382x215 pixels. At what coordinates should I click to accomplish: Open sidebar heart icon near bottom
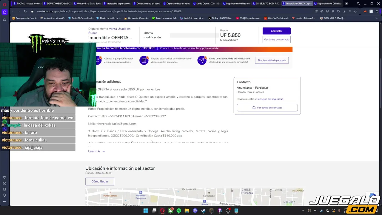pyautogui.click(x=4, y=177)
